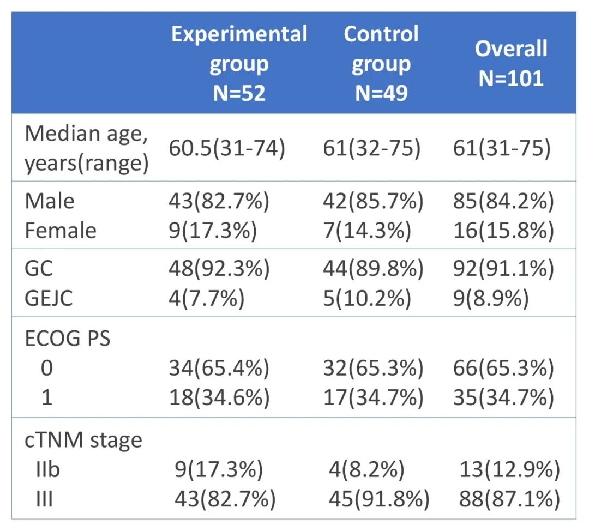
Task: Click the IIb stage row label
Action: coord(47,469)
